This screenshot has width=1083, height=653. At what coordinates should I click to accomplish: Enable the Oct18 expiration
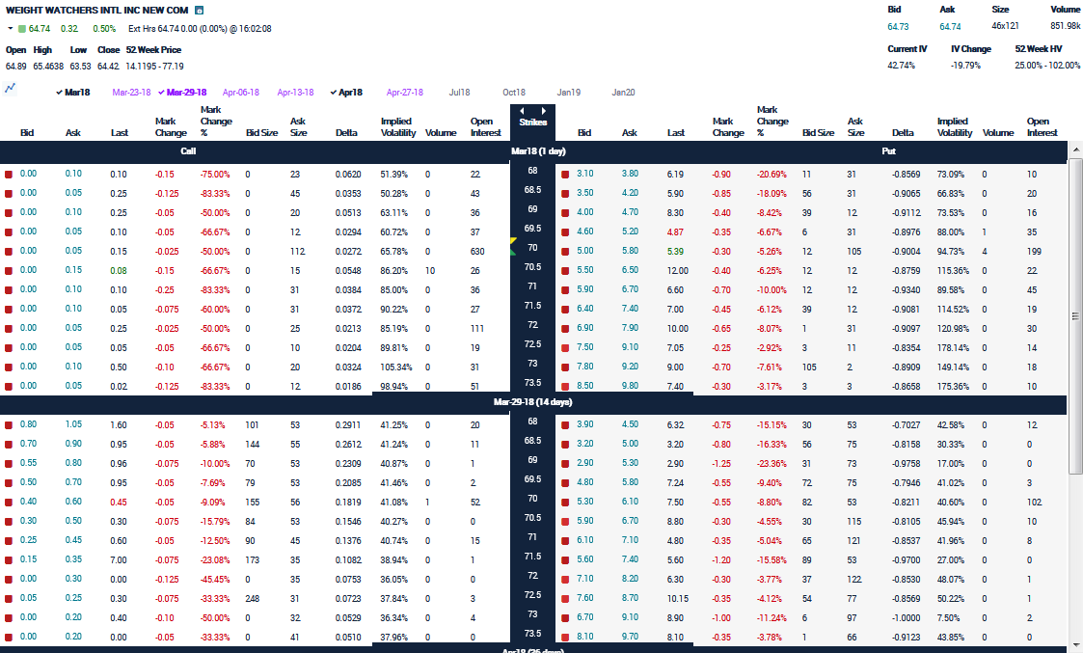pyautogui.click(x=514, y=93)
